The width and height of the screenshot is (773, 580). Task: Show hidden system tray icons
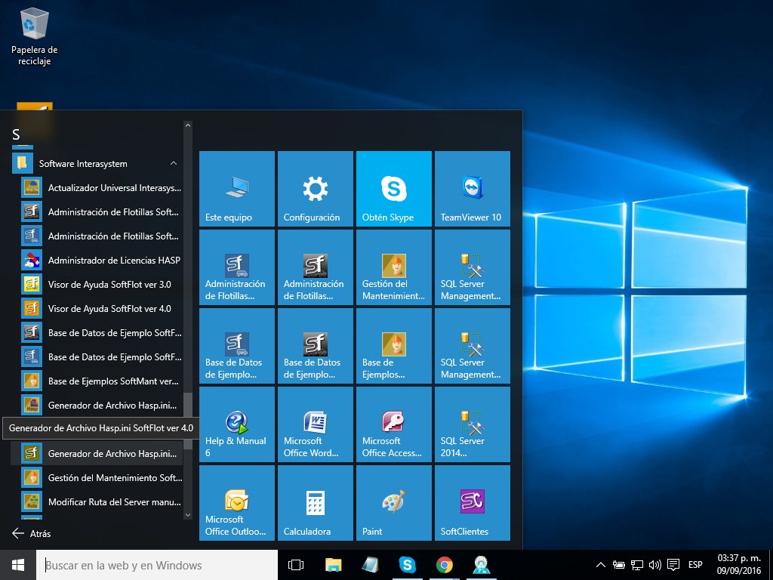coord(601,565)
